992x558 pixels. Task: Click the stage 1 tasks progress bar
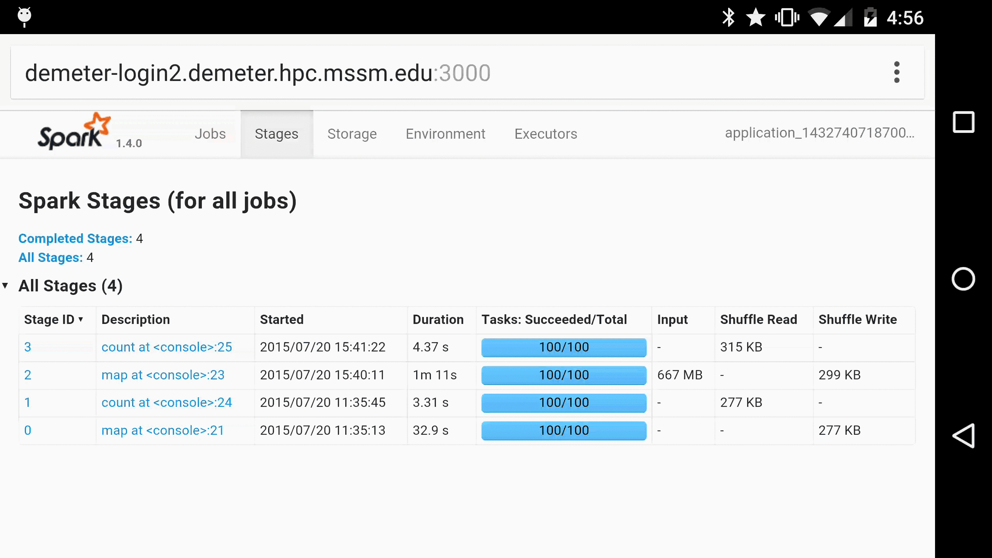click(x=564, y=403)
